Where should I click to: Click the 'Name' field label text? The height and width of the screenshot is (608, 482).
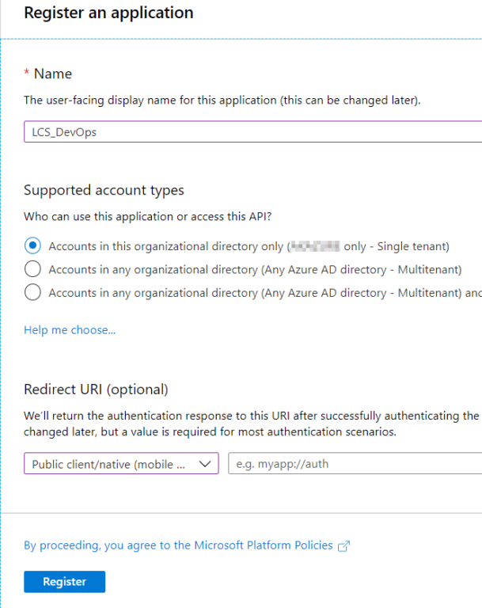pos(53,74)
